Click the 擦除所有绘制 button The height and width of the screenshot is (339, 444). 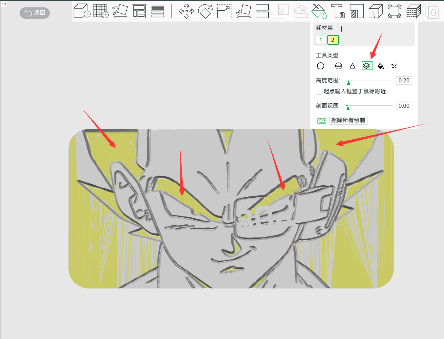pos(348,120)
